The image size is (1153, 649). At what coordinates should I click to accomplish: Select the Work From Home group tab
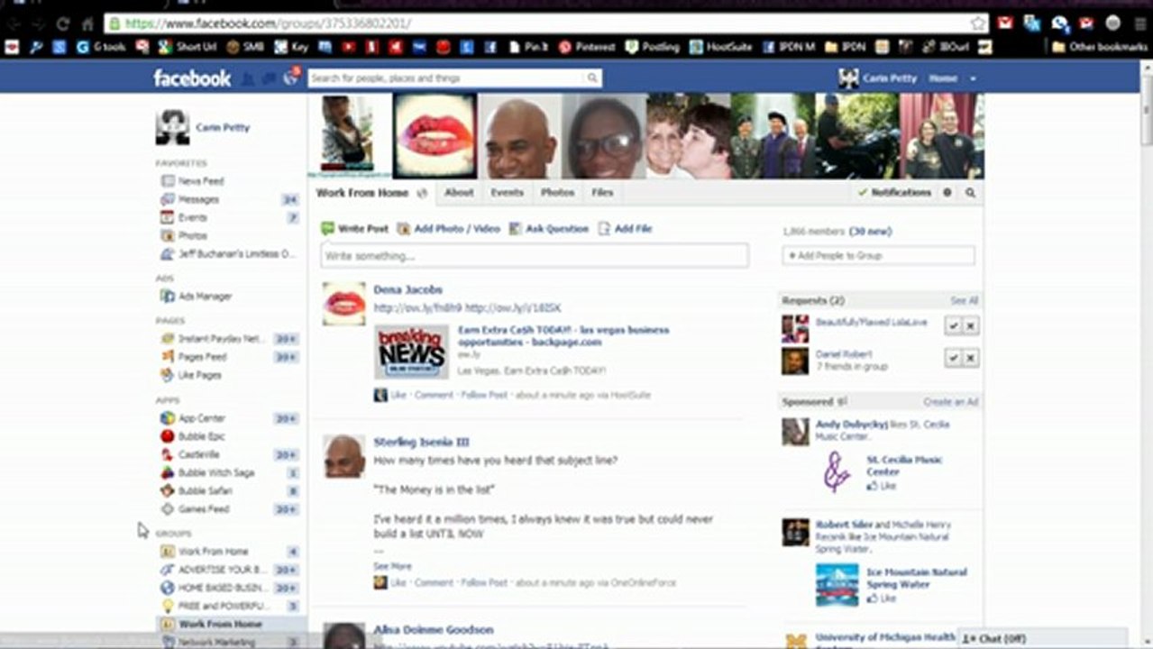coord(371,193)
